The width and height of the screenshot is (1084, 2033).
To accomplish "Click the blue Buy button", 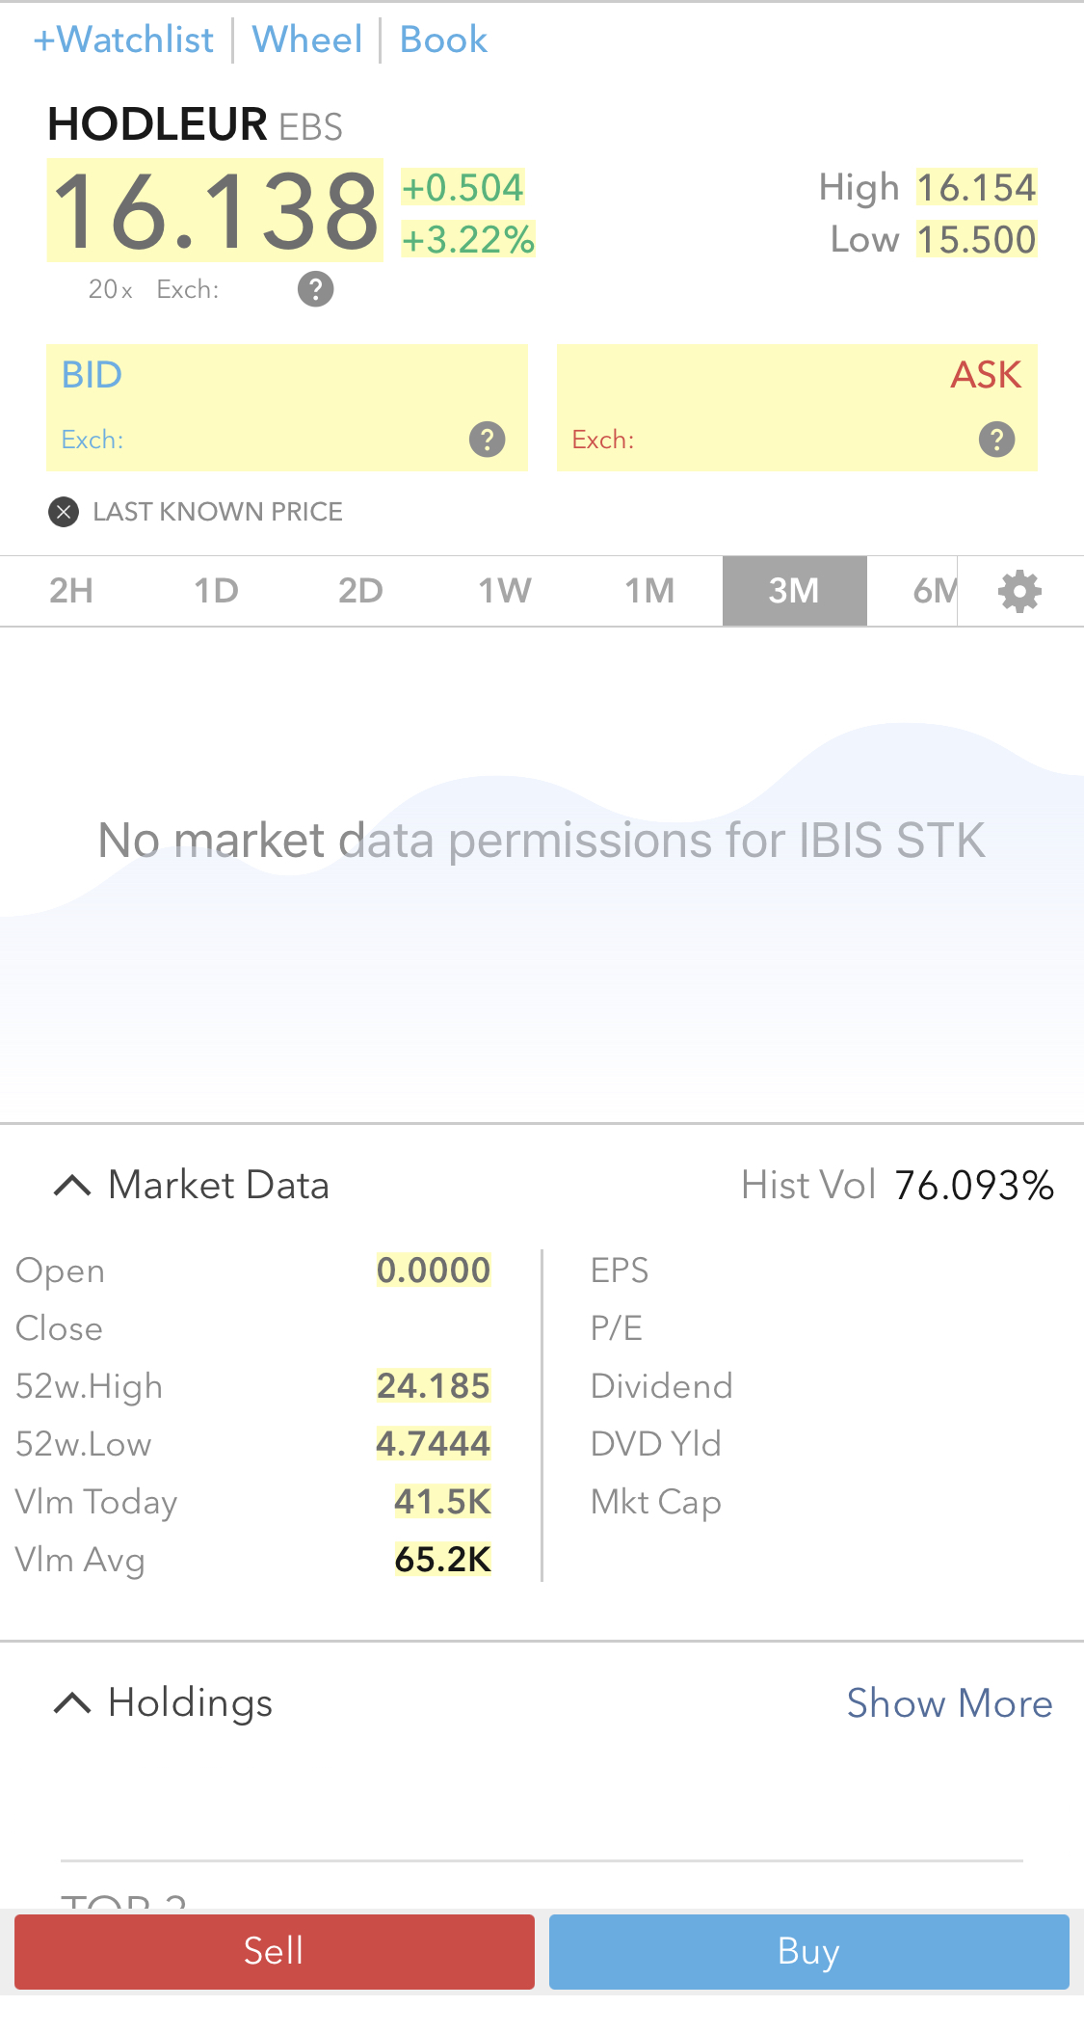I will [809, 1951].
